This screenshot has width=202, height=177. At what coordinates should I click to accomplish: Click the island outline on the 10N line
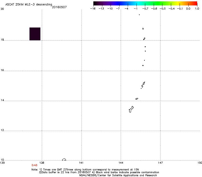pyautogui.click(x=64, y=160)
